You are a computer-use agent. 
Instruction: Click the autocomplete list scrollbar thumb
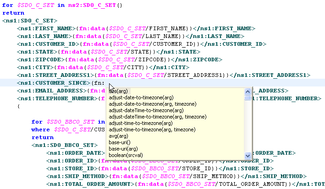(x=248, y=98)
